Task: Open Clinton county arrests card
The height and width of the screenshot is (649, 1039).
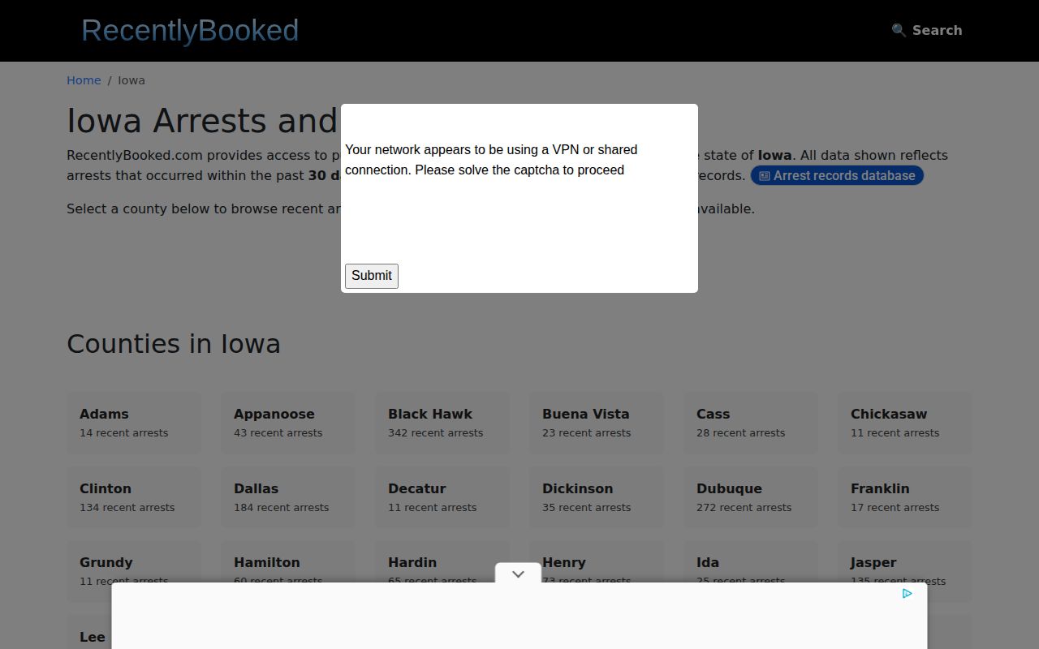Action: click(x=134, y=497)
